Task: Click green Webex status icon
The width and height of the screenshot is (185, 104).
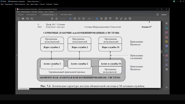Action: click(x=174, y=1)
